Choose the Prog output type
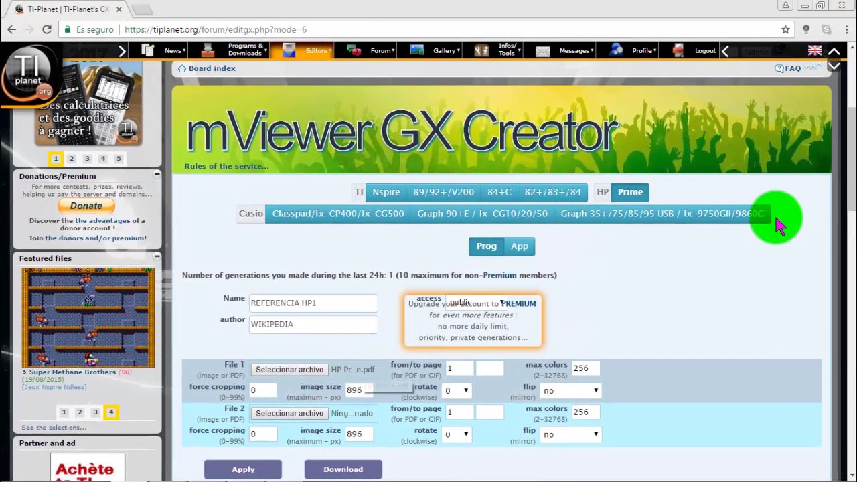 [486, 246]
